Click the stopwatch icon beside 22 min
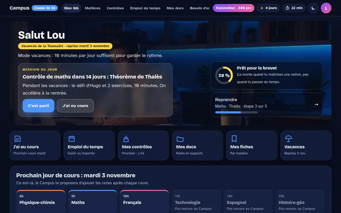Viewport: 341px width, 213px height. click(287, 8)
